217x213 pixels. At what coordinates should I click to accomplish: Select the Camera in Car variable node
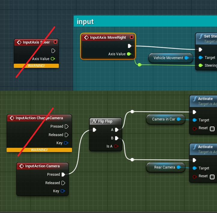(164, 119)
